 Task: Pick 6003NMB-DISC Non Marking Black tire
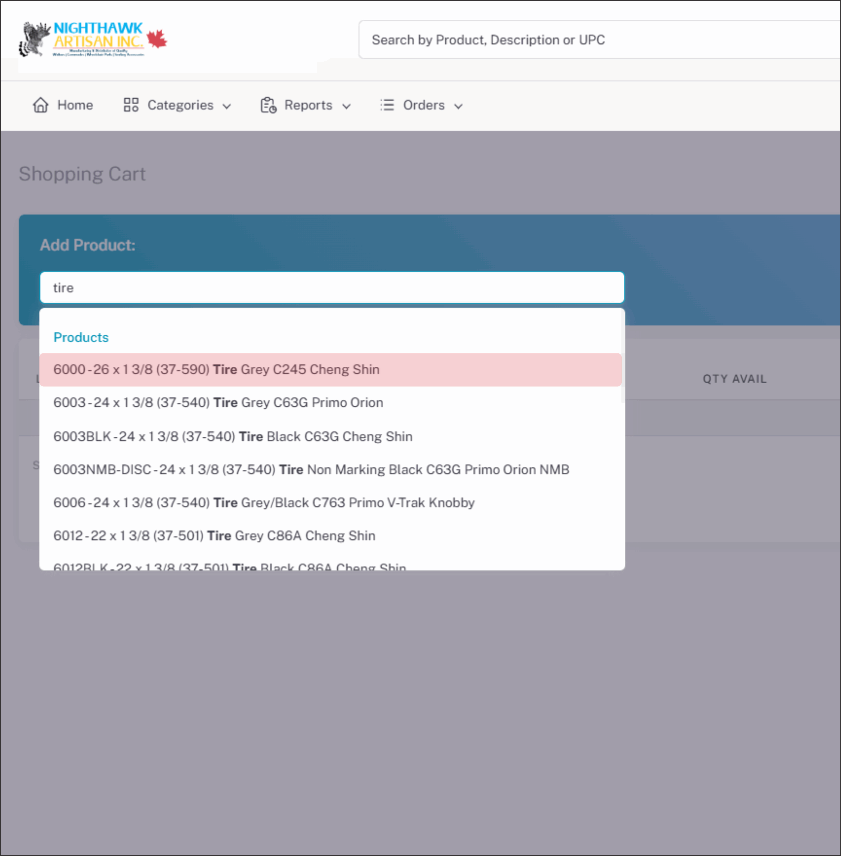coord(311,469)
